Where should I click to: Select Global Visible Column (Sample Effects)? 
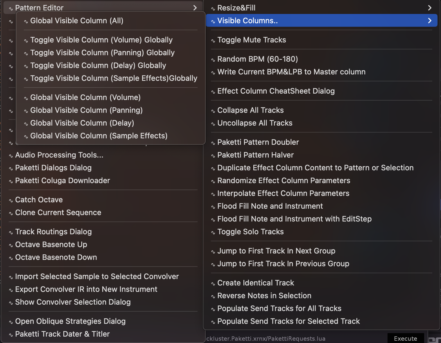coord(99,136)
